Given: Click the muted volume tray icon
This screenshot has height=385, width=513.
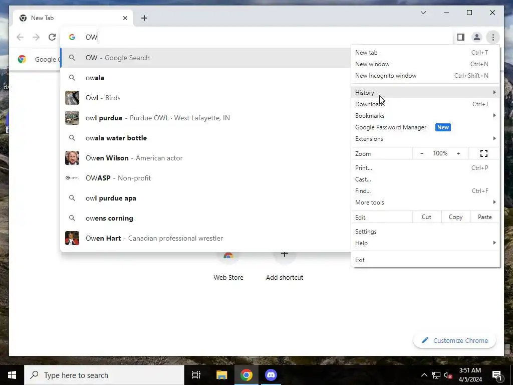Looking at the screenshot, I should 448,375.
